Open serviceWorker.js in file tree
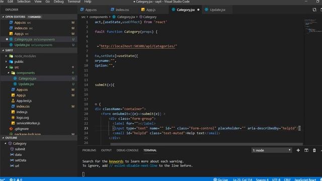 (x=28, y=123)
